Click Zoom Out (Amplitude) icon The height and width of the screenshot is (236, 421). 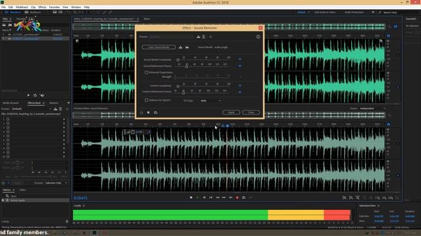pyautogui.click(x=351, y=198)
